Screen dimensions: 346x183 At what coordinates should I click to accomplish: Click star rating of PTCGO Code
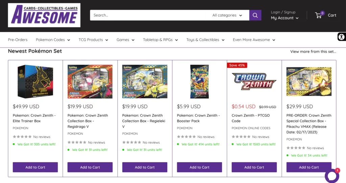click(241, 137)
